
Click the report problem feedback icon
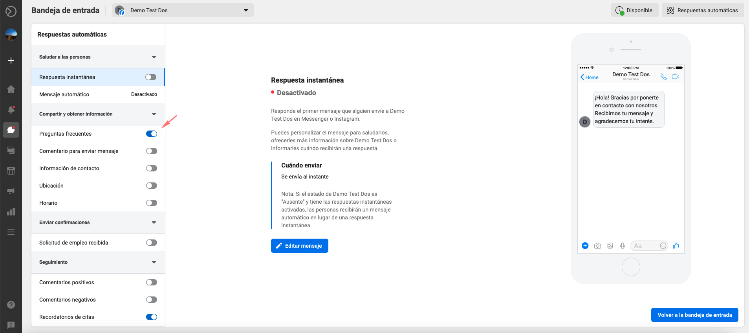[x=11, y=325]
